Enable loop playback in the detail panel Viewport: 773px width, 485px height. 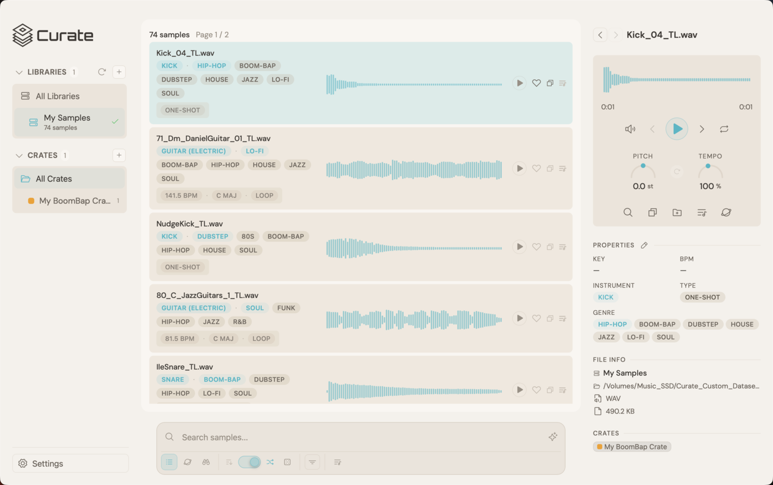724,129
